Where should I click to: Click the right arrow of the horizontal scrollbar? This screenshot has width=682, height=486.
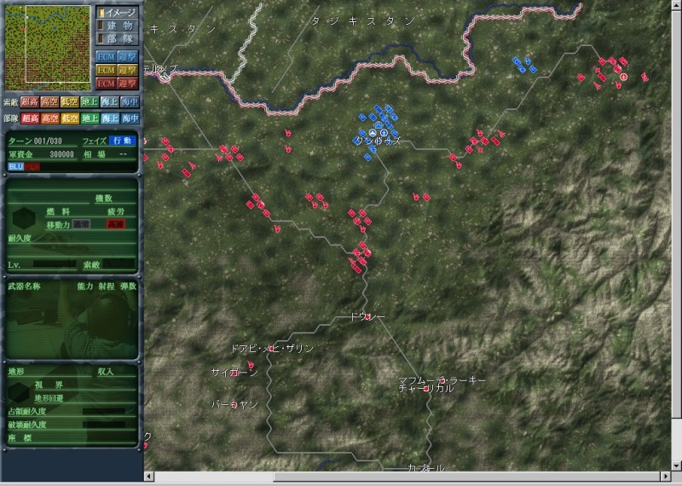(x=666, y=477)
